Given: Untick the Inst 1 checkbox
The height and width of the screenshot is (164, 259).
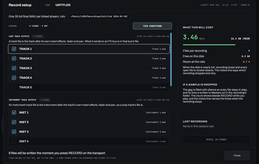Looking at the screenshot, I should click(x=14, y=112).
